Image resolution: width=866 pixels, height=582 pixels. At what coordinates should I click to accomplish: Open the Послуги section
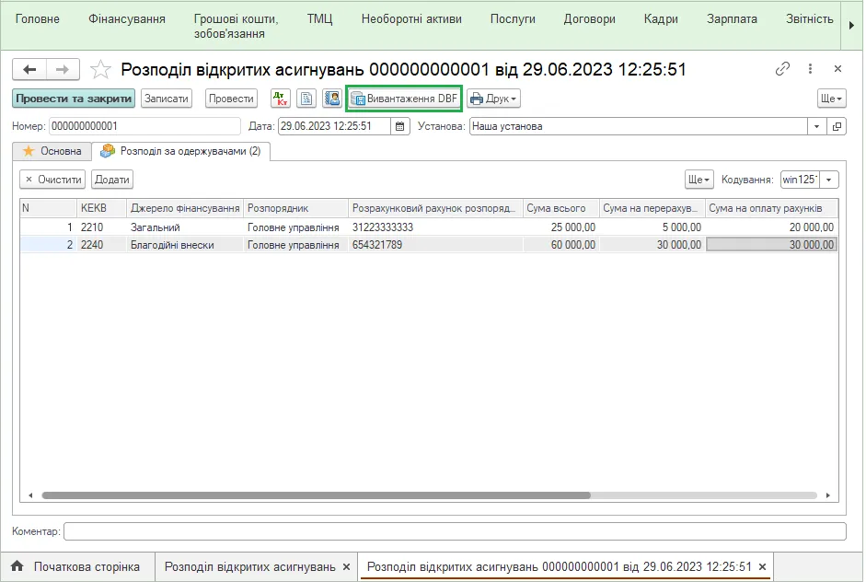pos(513,18)
